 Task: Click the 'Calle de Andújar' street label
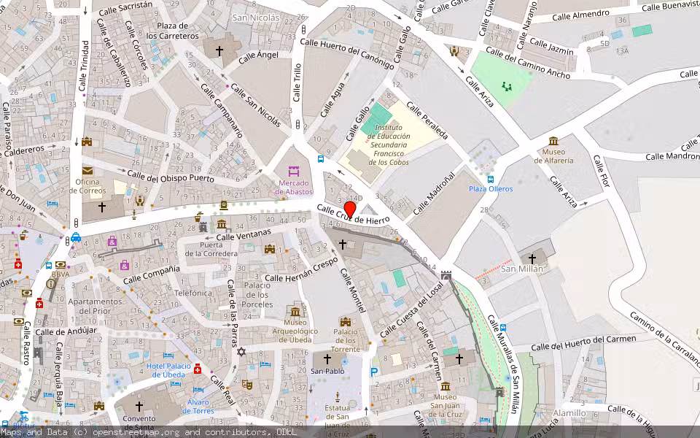(66, 331)
